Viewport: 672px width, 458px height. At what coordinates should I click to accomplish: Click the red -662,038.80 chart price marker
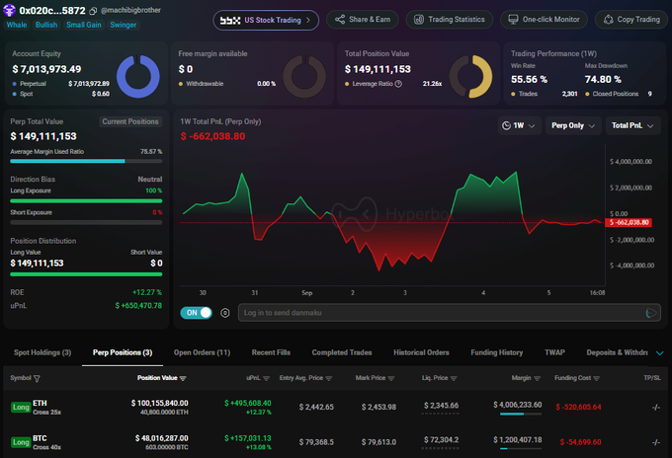point(629,222)
